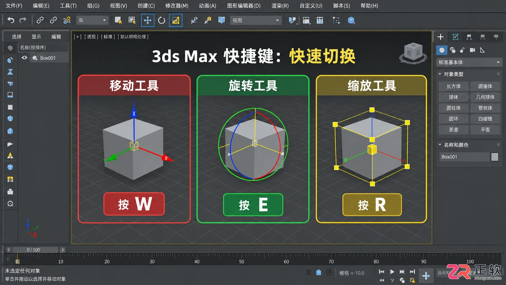Click the Box001 name field
The image size is (506, 285).
(464, 157)
